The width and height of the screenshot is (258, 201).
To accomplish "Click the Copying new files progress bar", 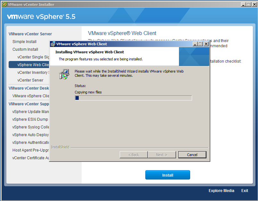I will pos(133,98).
